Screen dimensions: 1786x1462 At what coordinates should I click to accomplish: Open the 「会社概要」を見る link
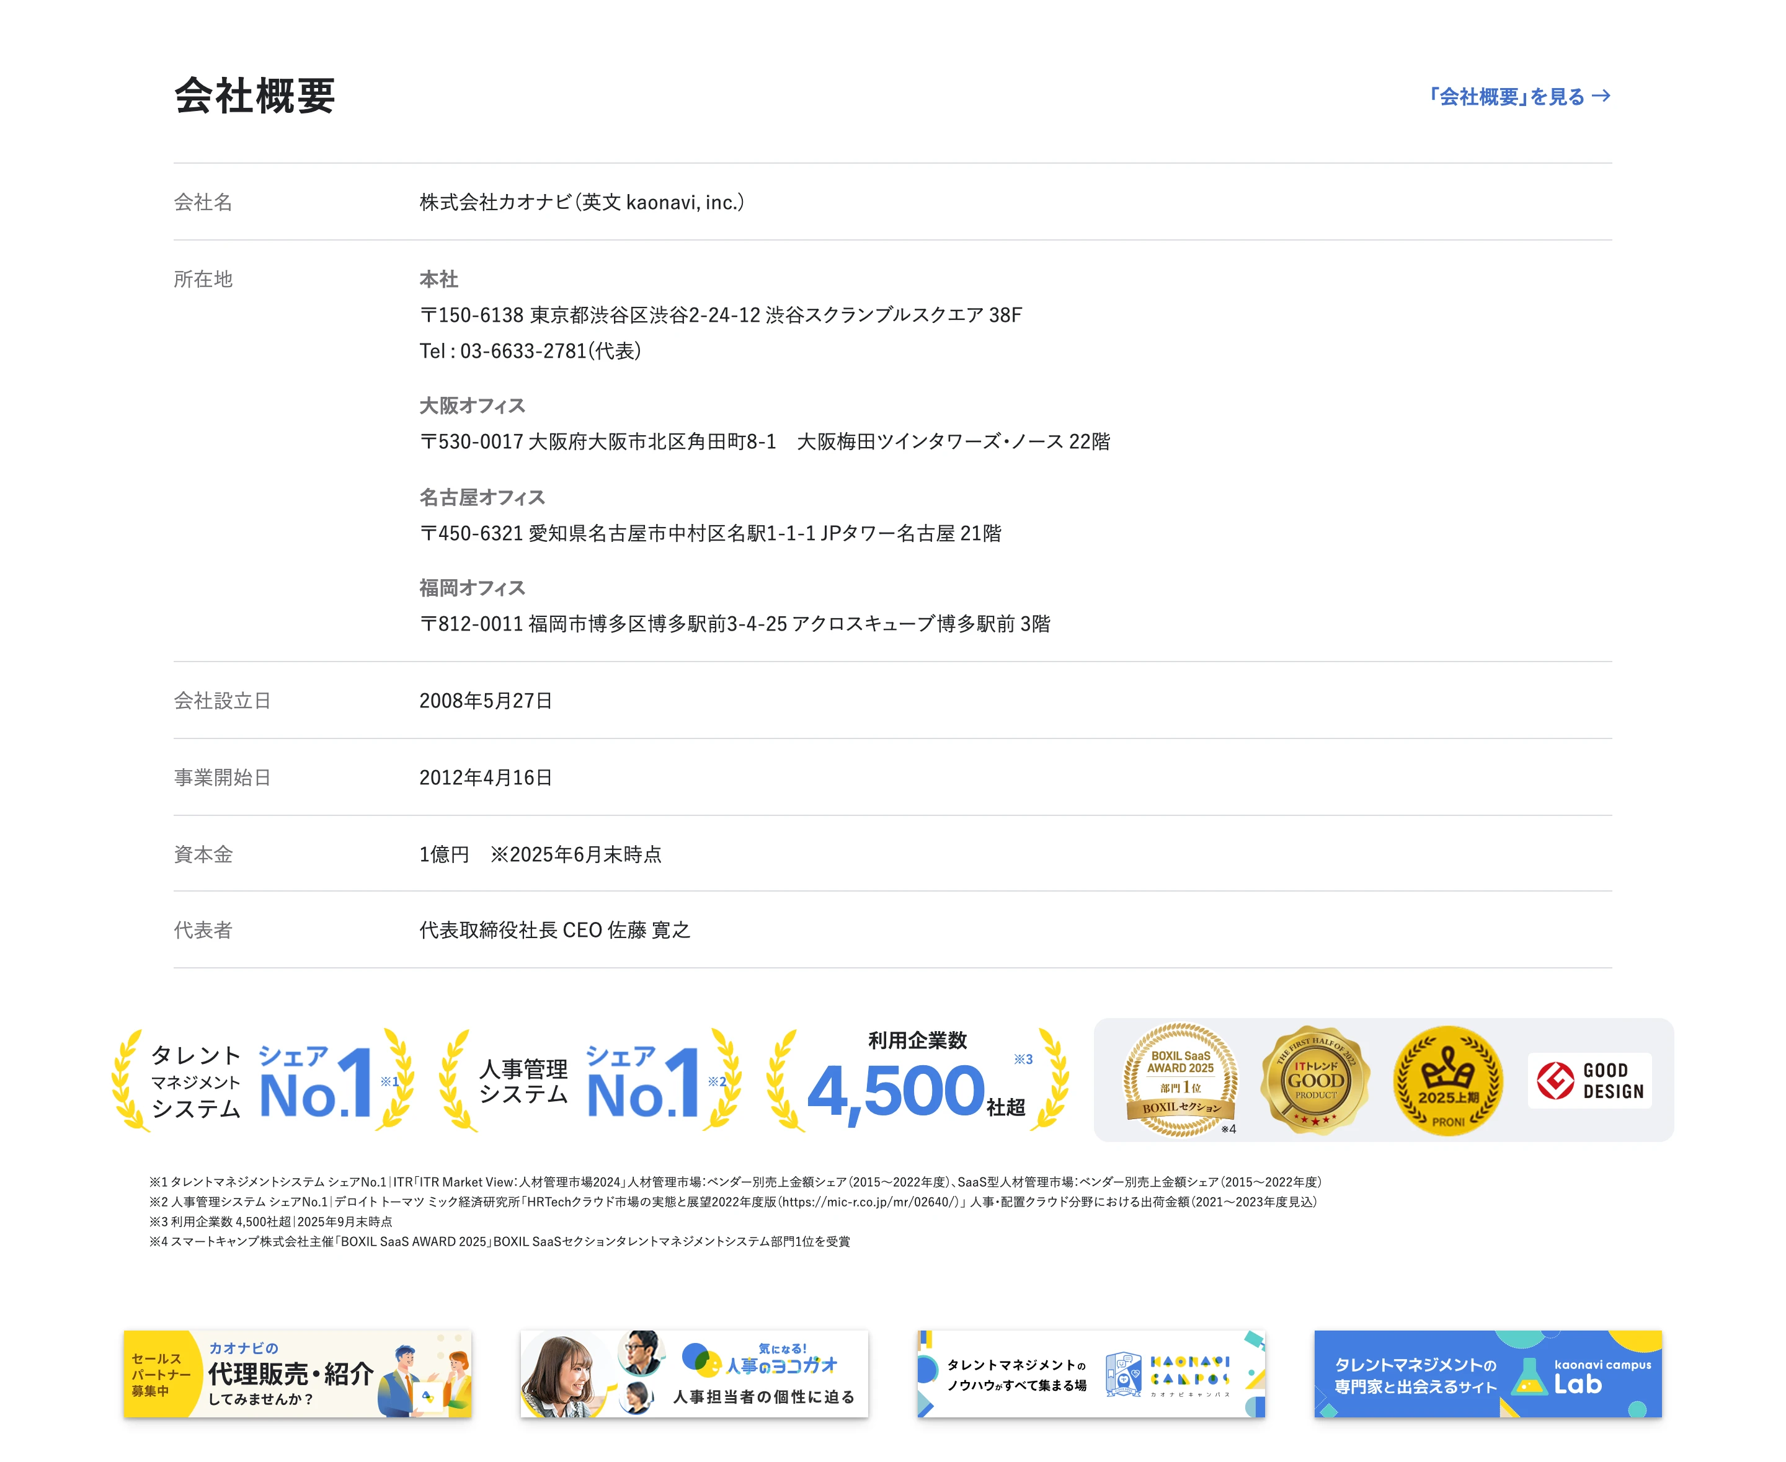click(x=1519, y=96)
